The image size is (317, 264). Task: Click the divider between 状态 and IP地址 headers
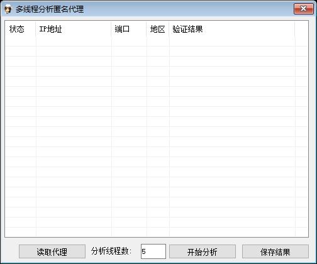[x=36, y=29]
